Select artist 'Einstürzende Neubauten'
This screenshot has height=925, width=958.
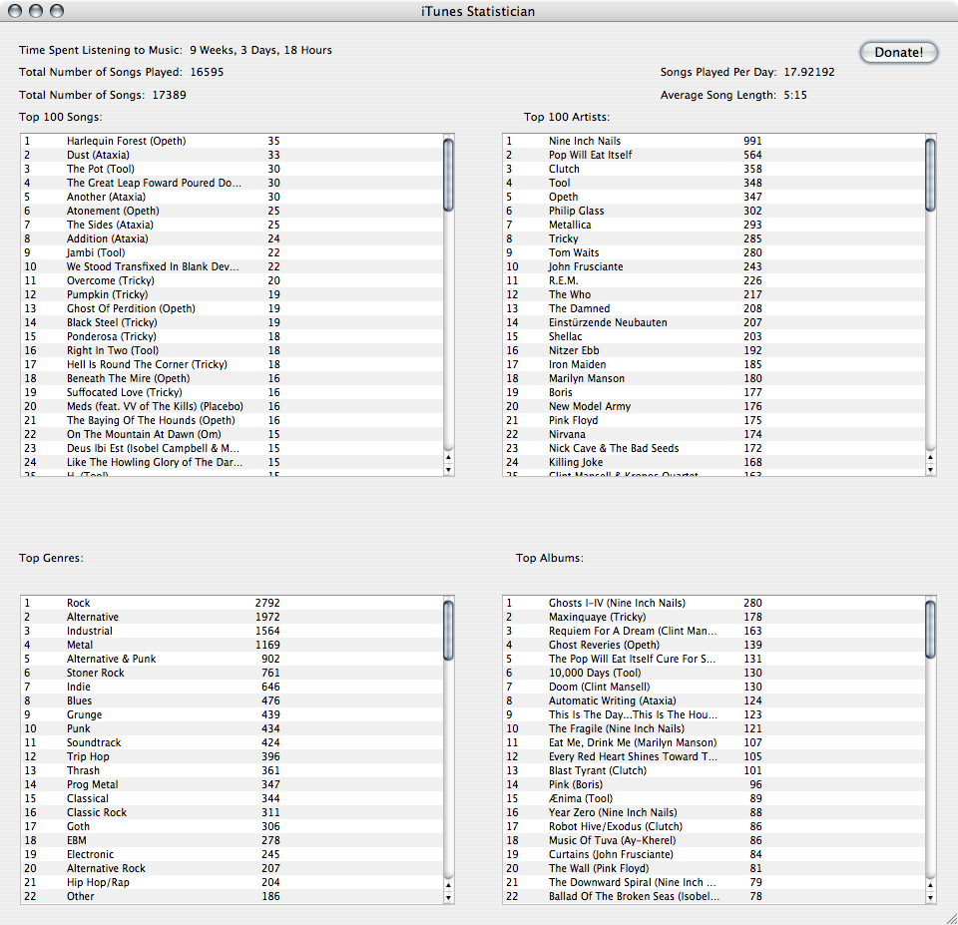pyautogui.click(x=714, y=322)
